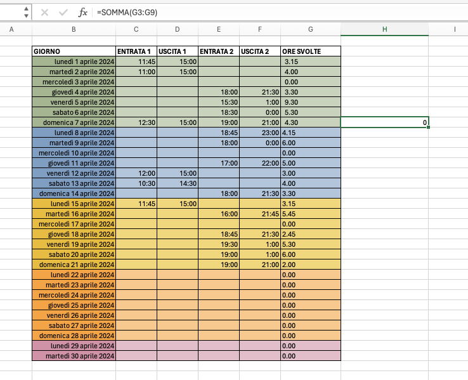Select the USCITA 2 header cell

260,51
